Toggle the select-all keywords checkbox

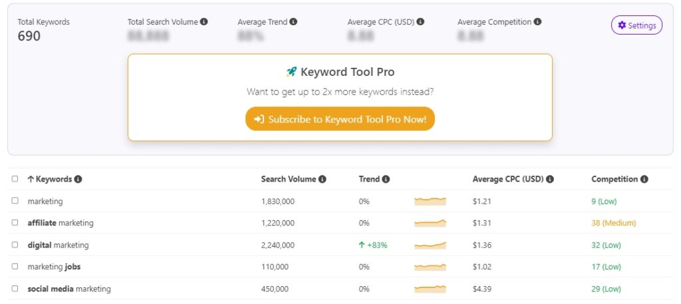click(15, 178)
